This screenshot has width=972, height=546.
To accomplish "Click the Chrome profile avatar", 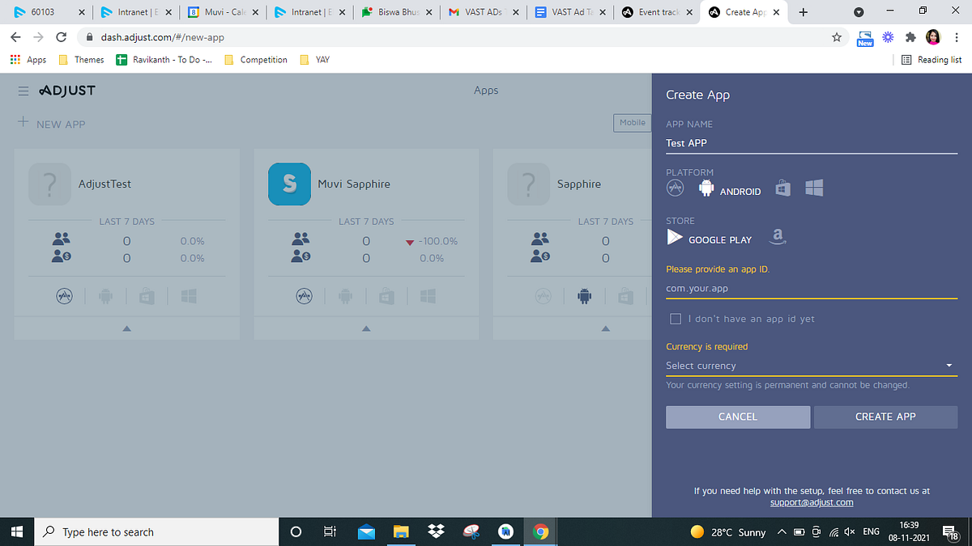I will pyautogui.click(x=932, y=37).
